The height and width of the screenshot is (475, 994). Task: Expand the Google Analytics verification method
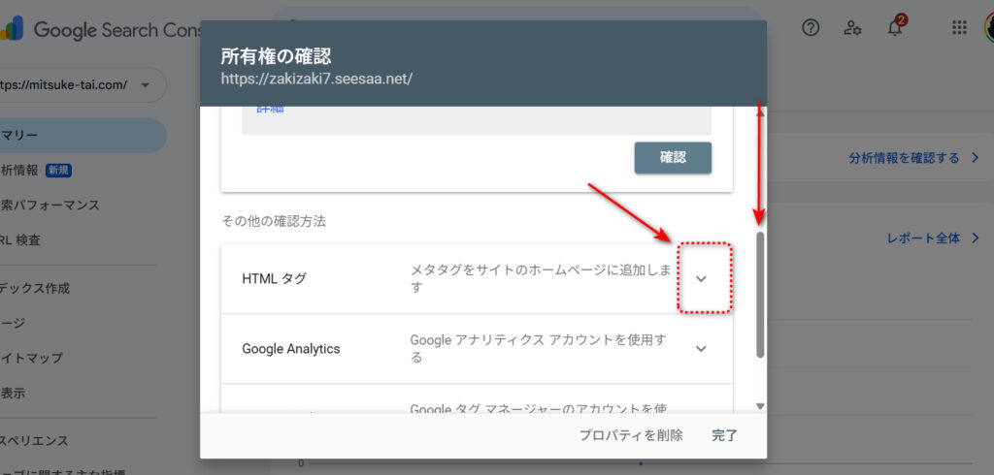702,349
